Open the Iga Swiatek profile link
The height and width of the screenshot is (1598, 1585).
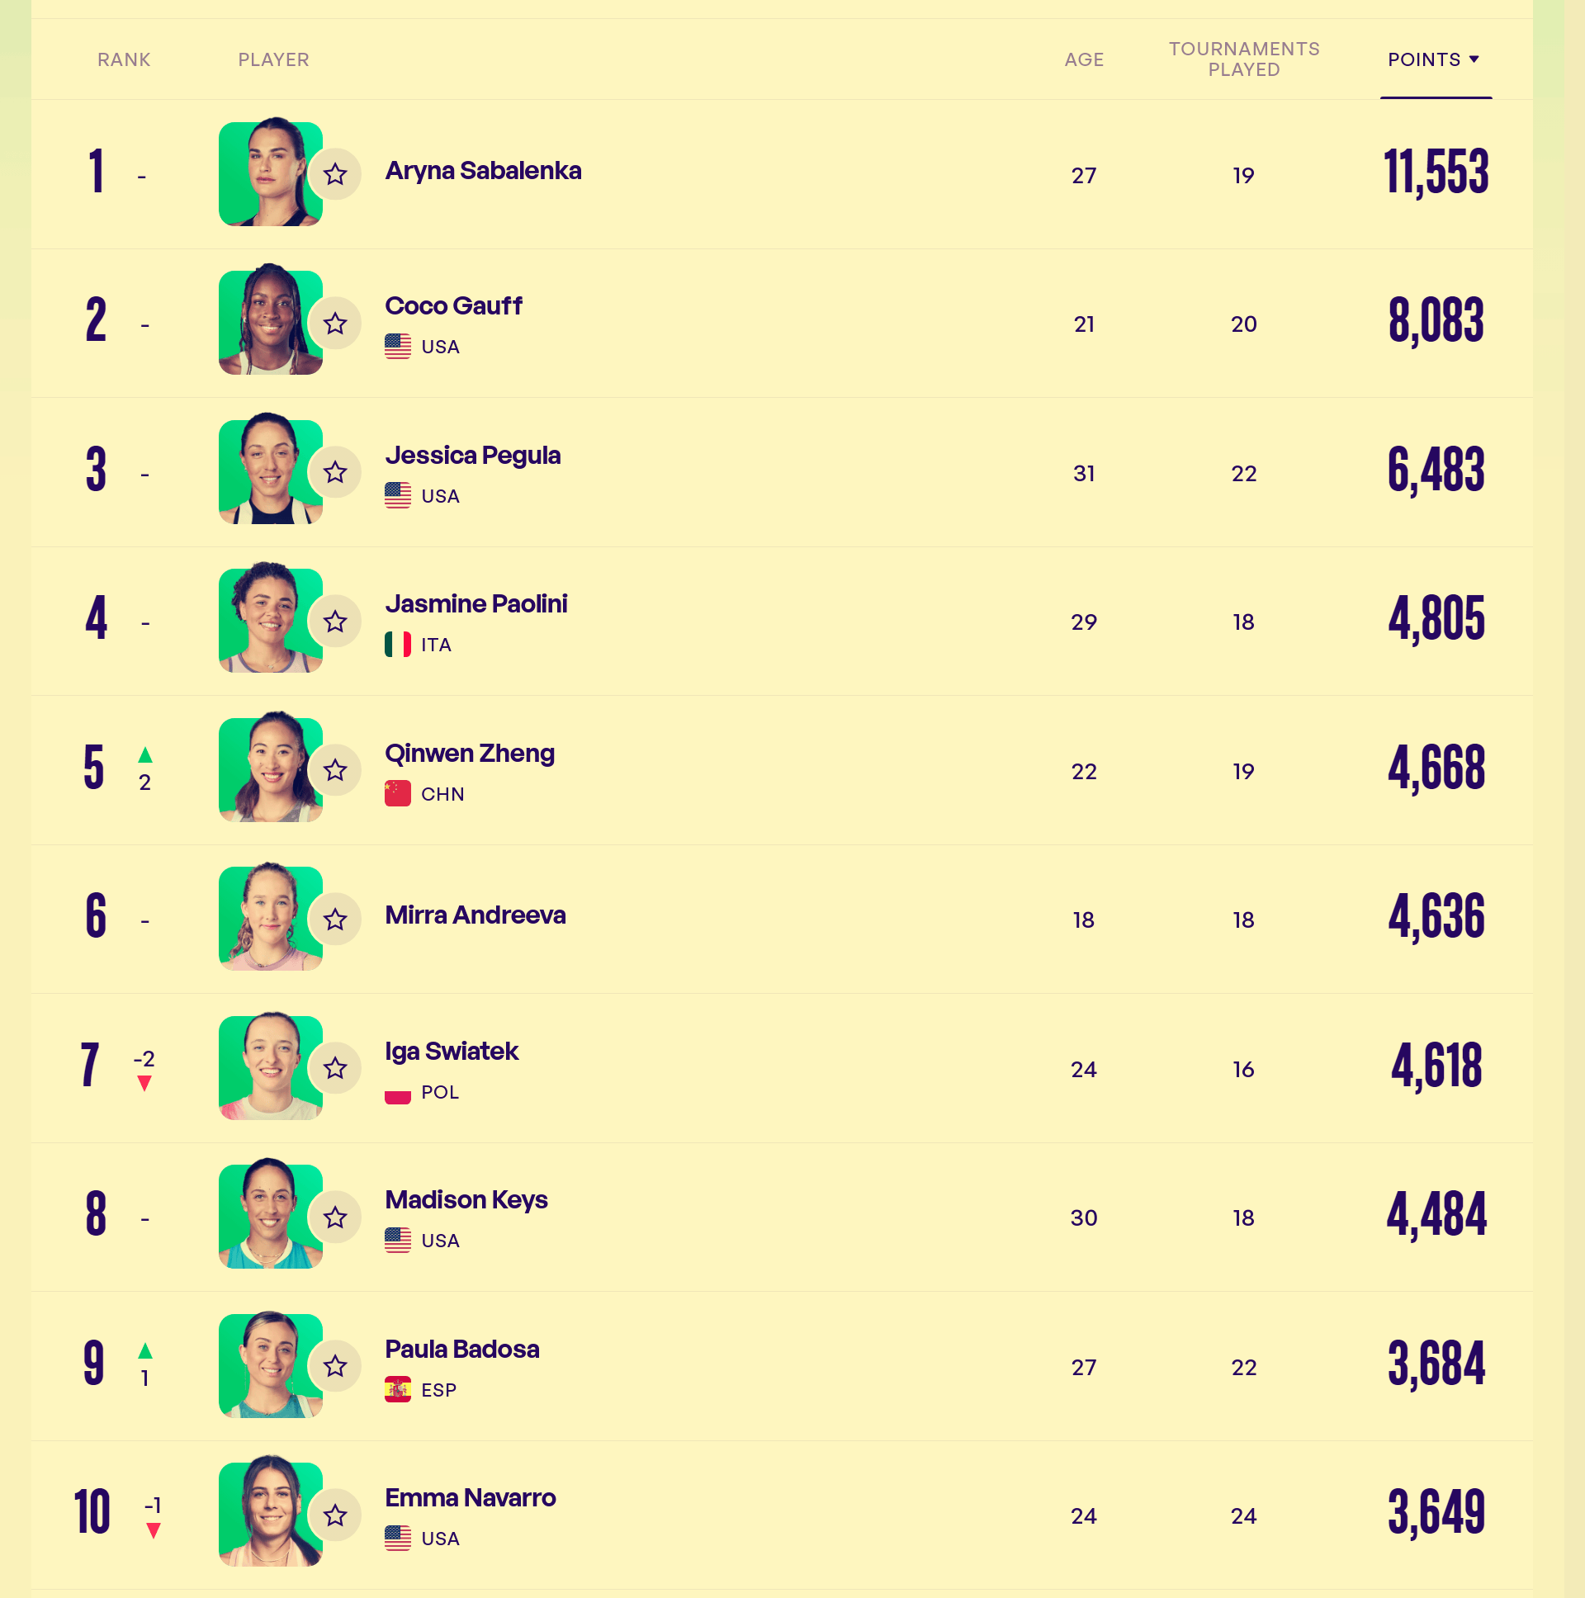[452, 1052]
